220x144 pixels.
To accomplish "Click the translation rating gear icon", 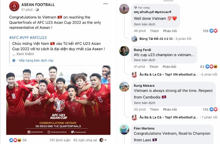I will pos(14,60).
